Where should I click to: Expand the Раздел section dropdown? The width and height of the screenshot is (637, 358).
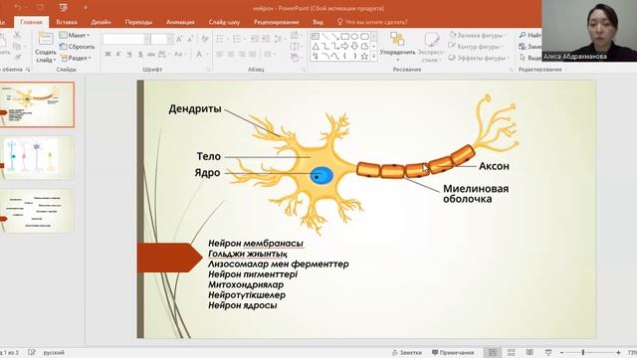tap(76, 58)
